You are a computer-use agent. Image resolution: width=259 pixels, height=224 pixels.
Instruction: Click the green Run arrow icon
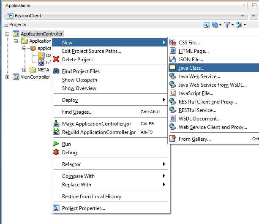(56, 144)
